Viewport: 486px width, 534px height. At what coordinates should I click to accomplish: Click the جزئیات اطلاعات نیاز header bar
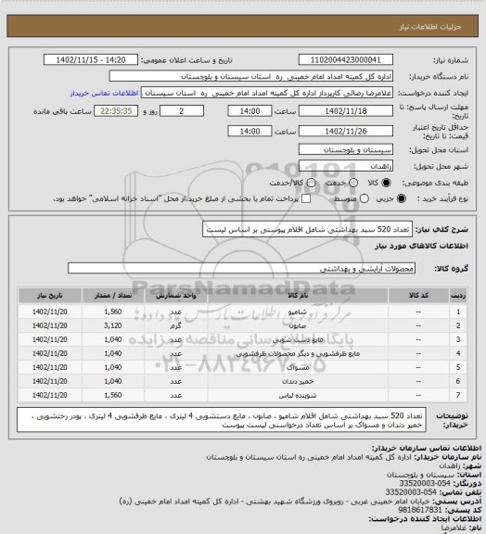click(x=243, y=26)
